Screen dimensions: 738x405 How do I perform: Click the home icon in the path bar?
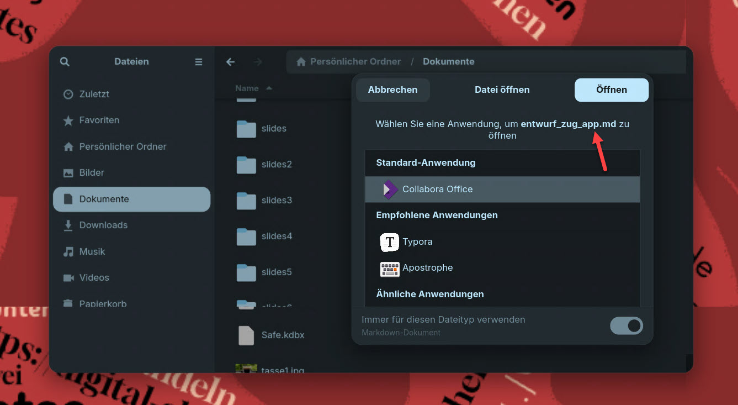coord(301,62)
